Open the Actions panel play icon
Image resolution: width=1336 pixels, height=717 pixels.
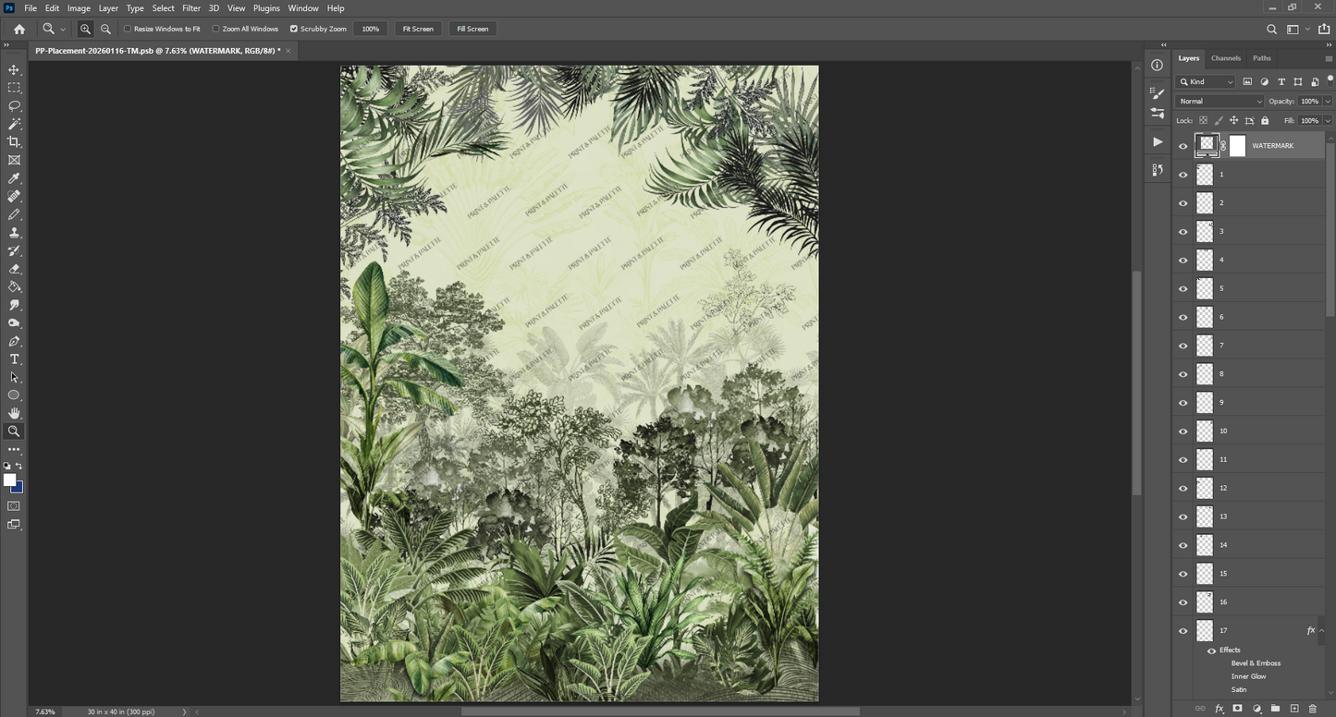pyautogui.click(x=1158, y=141)
